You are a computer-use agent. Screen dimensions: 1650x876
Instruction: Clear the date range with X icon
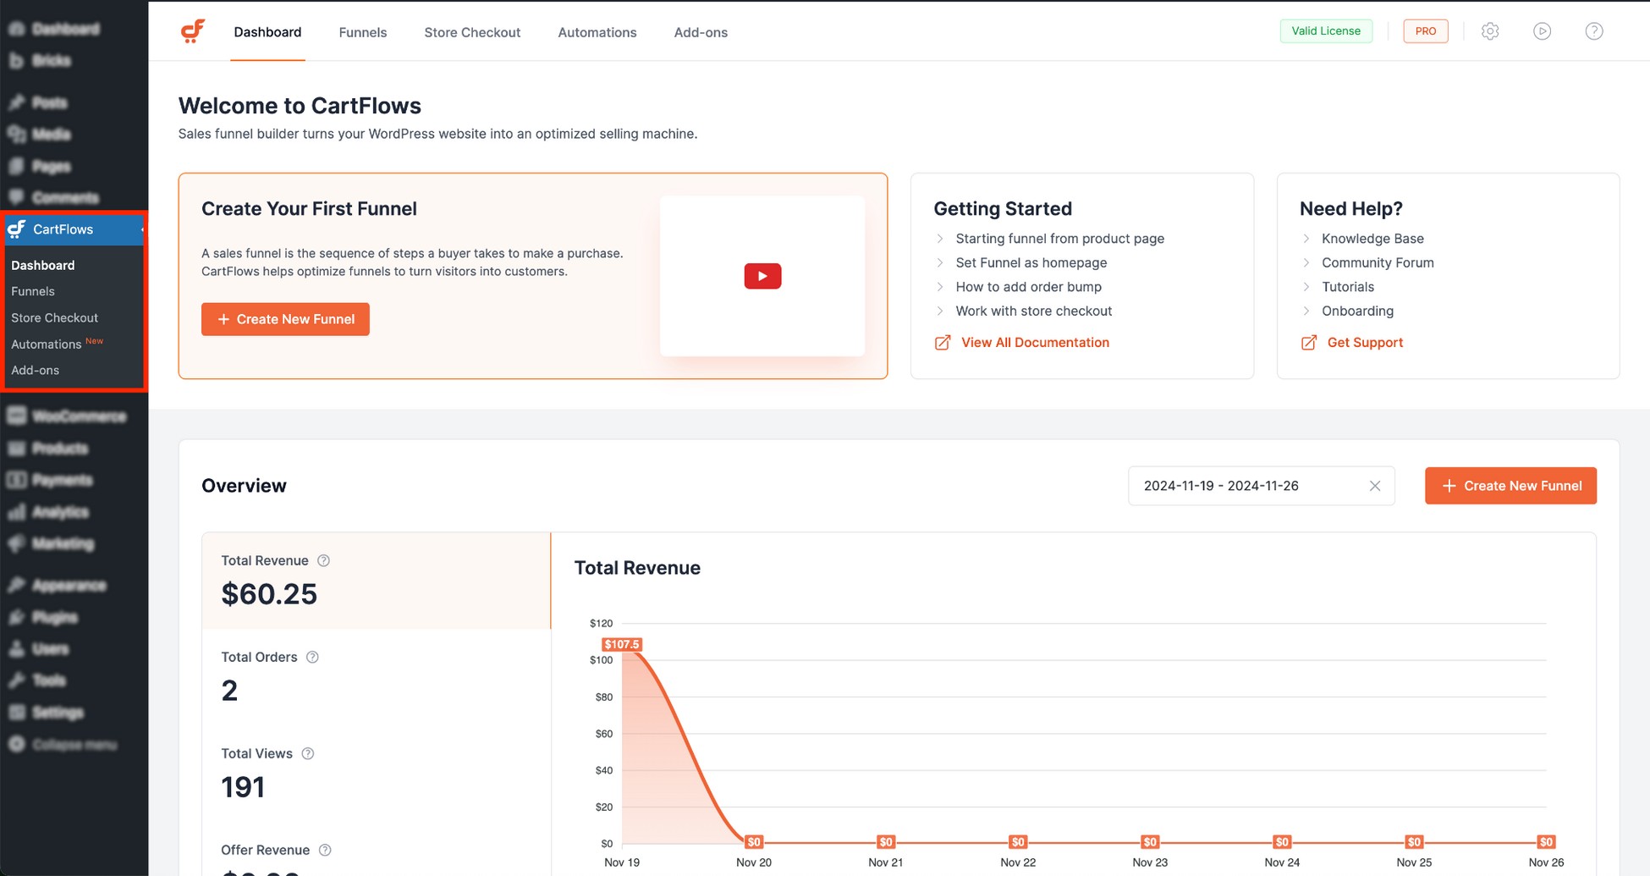coord(1375,486)
